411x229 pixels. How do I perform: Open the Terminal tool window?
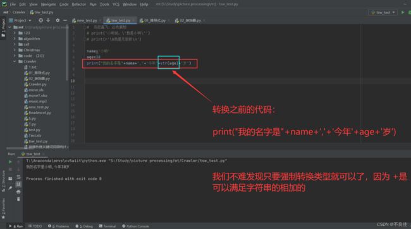(107, 226)
